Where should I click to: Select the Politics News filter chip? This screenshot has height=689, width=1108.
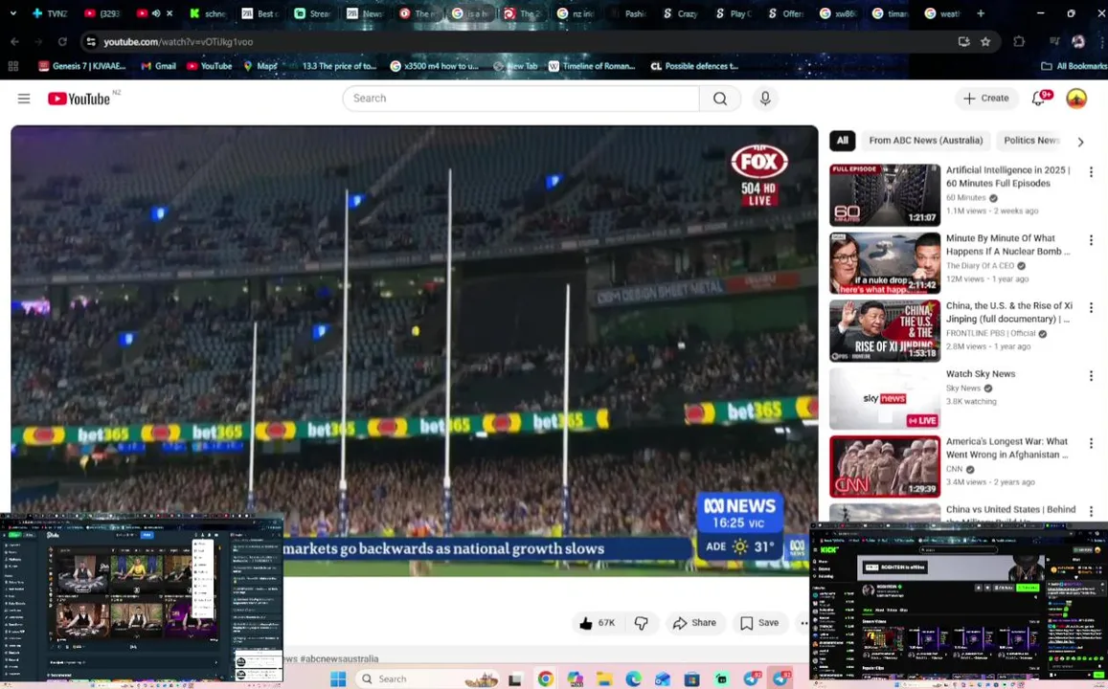pyautogui.click(x=1031, y=141)
